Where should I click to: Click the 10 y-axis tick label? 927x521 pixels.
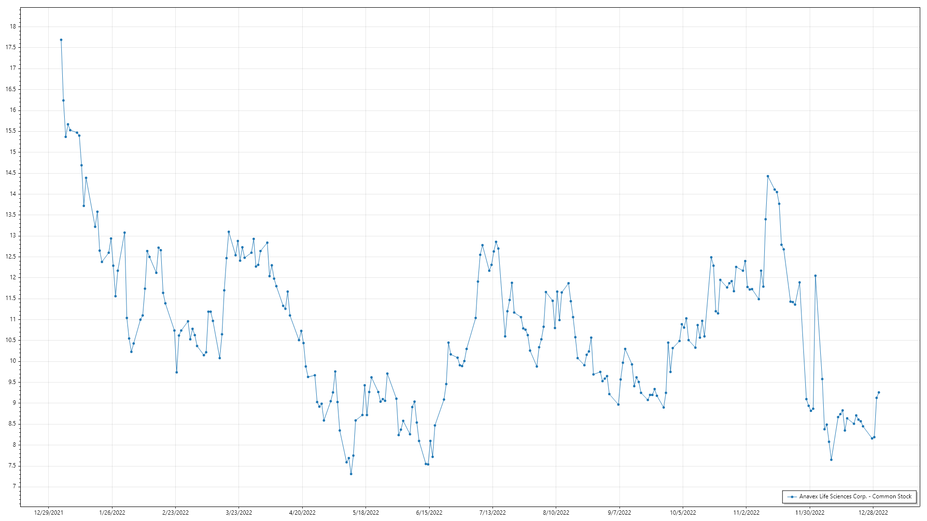(13, 361)
